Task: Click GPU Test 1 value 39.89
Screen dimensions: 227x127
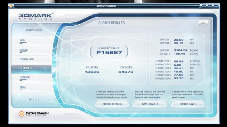Action: [178, 40]
